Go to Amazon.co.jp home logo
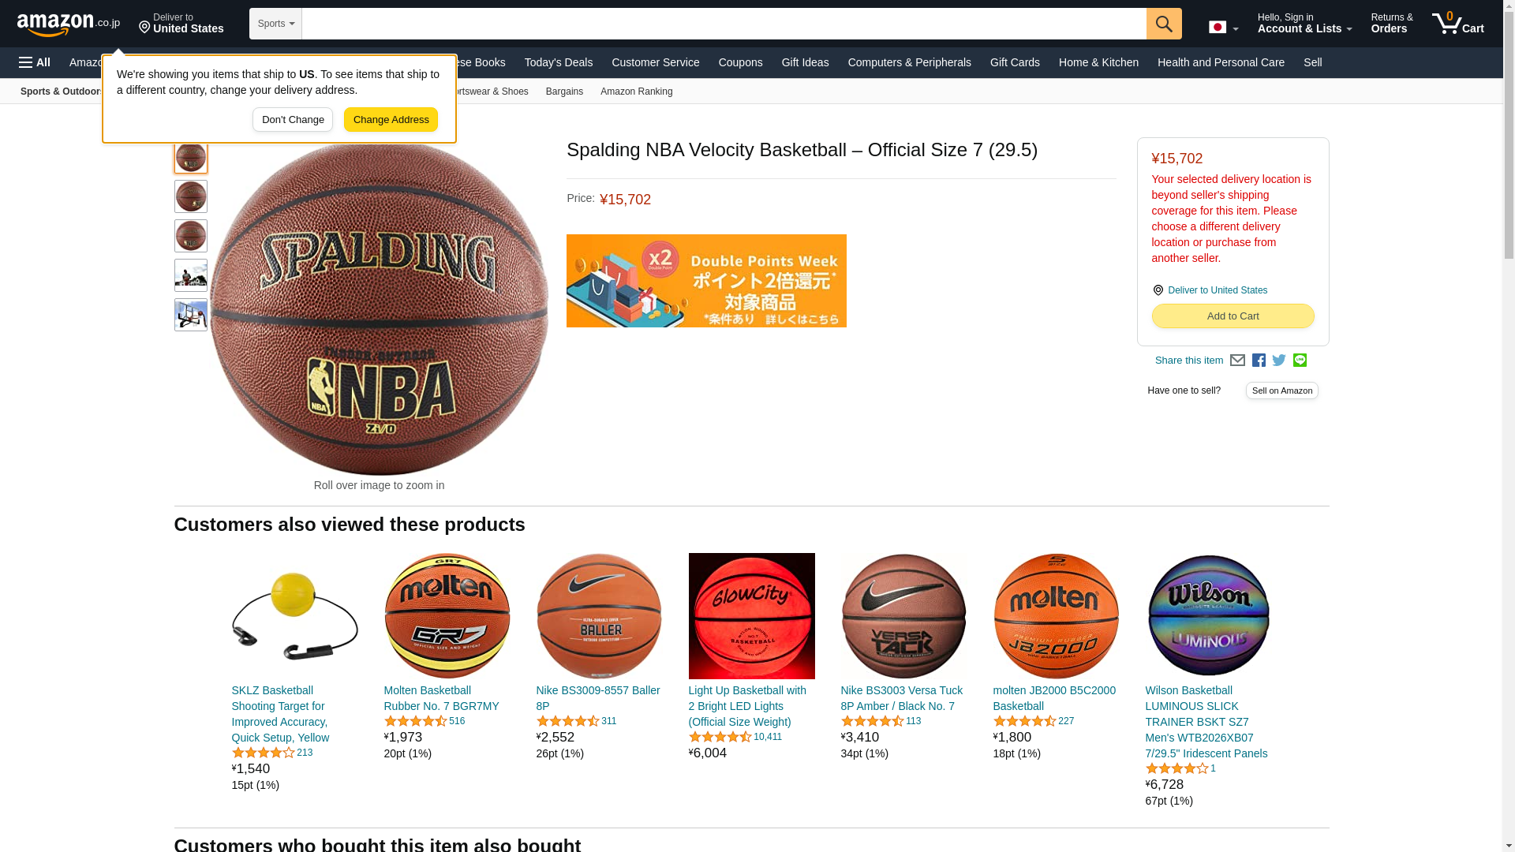 (69, 24)
